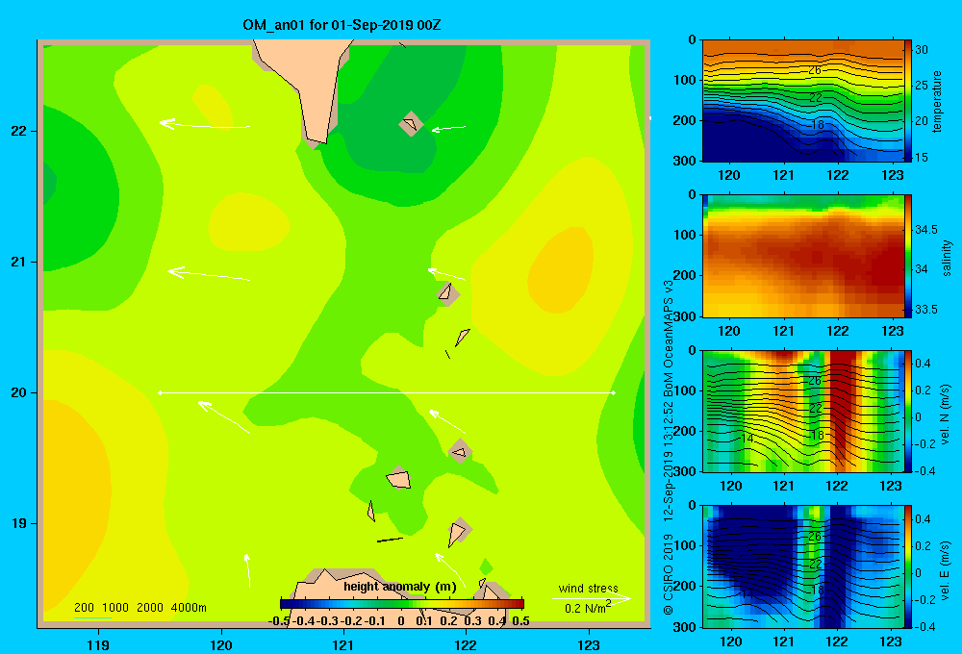The image size is (962, 654).
Task: Click the 'vel. E (m/s)' axis label
Action: 946,570
